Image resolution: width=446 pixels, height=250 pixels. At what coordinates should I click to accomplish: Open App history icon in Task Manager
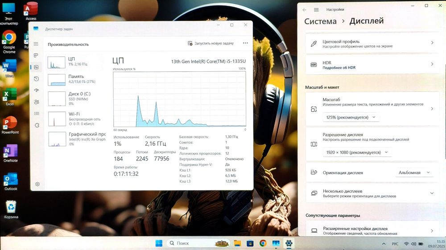37,79
